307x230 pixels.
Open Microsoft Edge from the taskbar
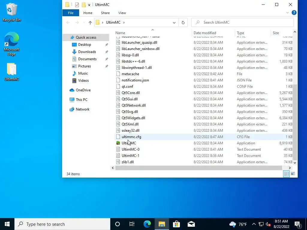[147, 224]
